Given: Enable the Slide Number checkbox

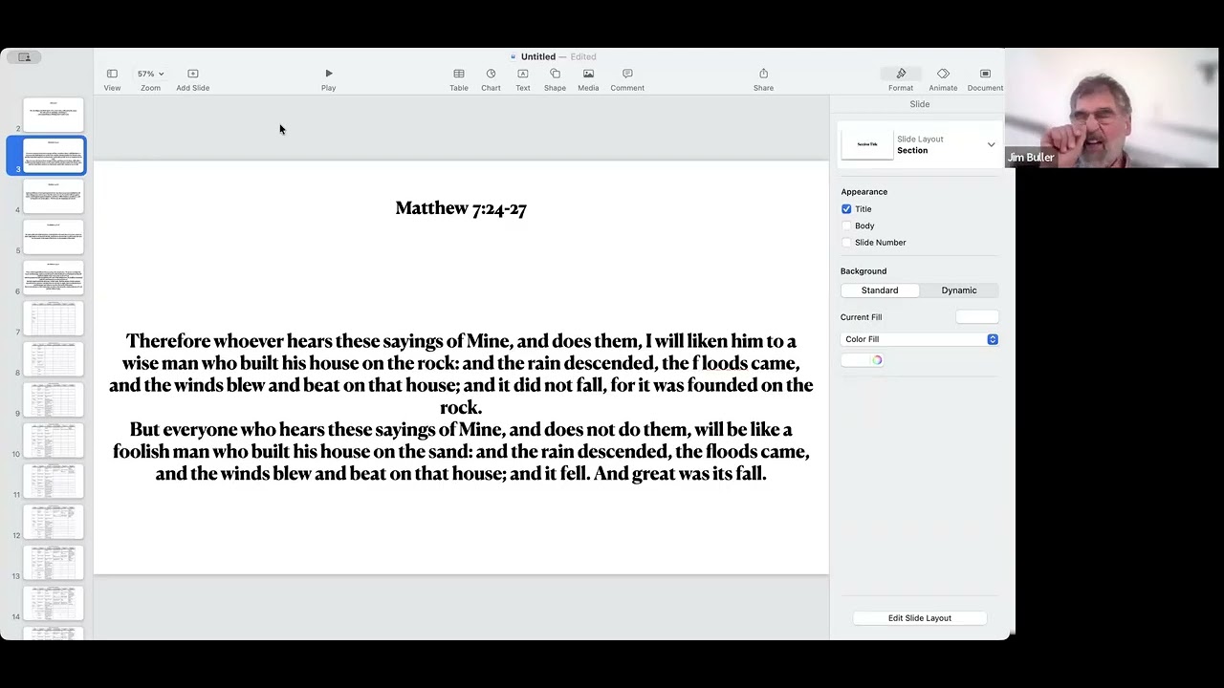Looking at the screenshot, I should (x=846, y=243).
